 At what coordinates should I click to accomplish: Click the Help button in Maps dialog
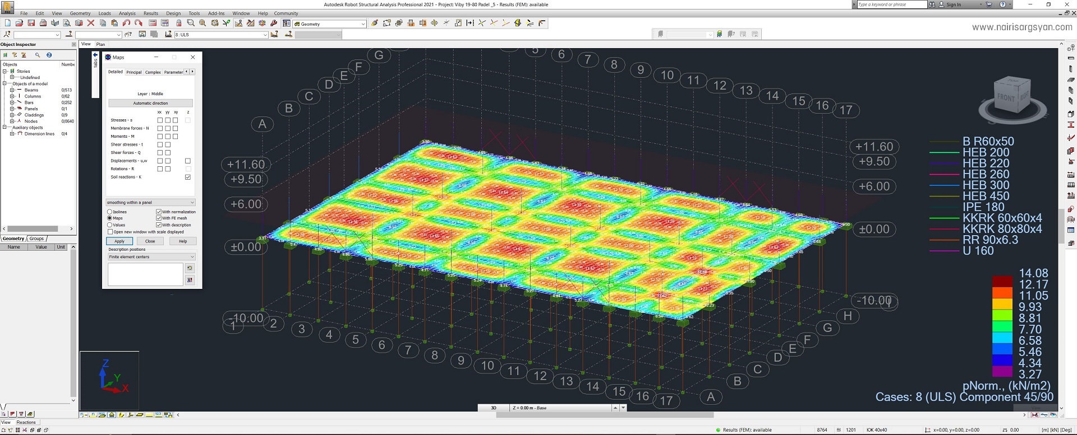(183, 241)
